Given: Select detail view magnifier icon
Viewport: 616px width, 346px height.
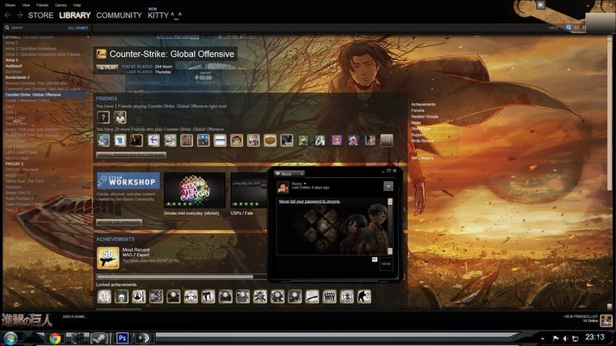Looking at the screenshot, I should [x=568, y=27].
